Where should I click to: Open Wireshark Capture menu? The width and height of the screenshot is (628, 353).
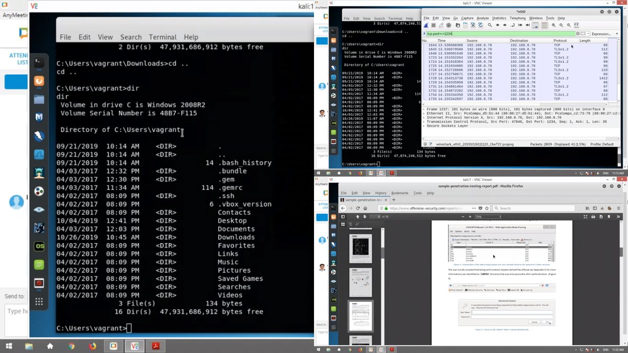coord(467,18)
